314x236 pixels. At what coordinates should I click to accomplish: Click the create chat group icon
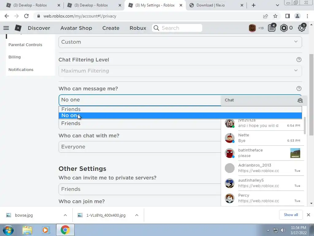[x=300, y=100]
